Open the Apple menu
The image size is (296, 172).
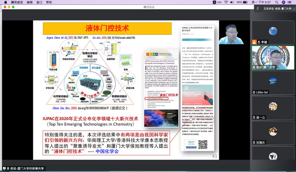(x=4, y=2)
